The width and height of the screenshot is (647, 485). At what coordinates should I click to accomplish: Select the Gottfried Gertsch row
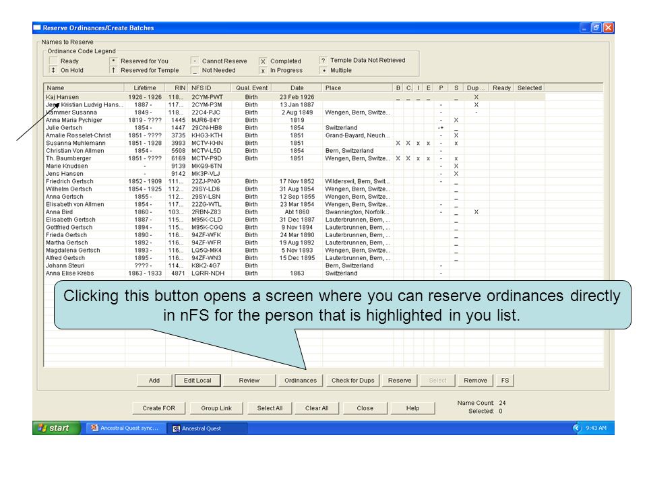coord(295,227)
